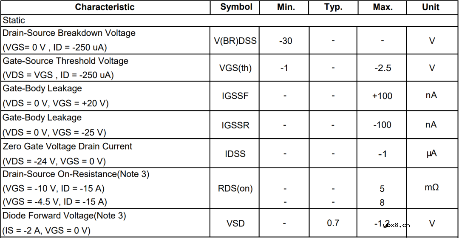Select the +100 maximum leakage value
The height and width of the screenshot is (238, 459).
click(x=382, y=96)
